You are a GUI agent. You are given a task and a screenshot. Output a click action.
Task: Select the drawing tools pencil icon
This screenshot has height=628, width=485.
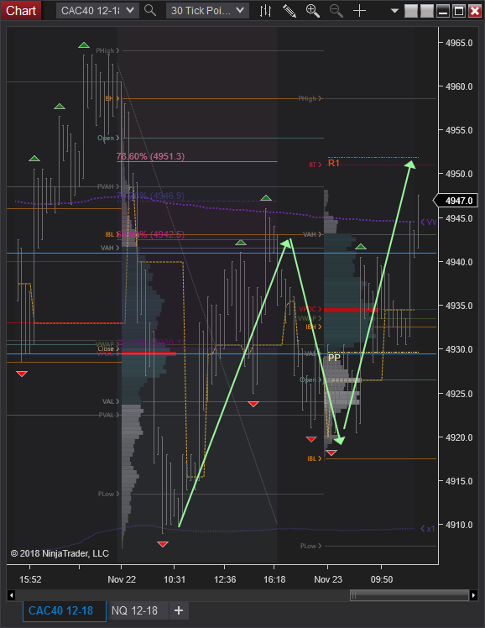pos(289,11)
